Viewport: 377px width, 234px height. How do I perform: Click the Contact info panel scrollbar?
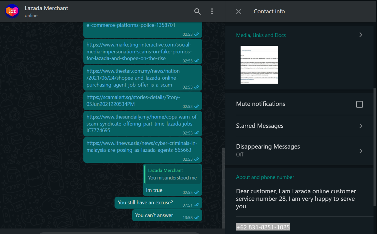click(375, 147)
